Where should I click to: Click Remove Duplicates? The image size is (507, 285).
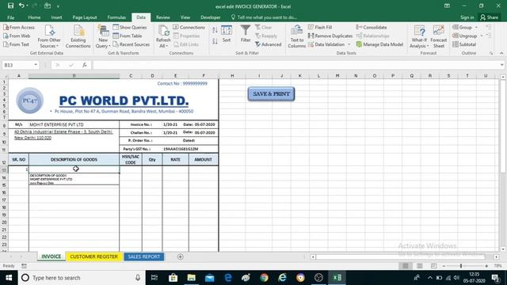(330, 36)
